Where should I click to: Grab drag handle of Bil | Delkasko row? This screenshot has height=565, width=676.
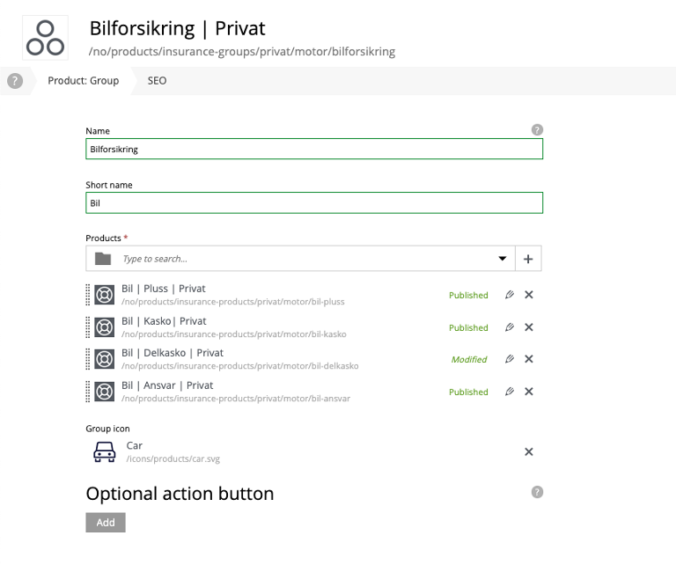tap(88, 359)
